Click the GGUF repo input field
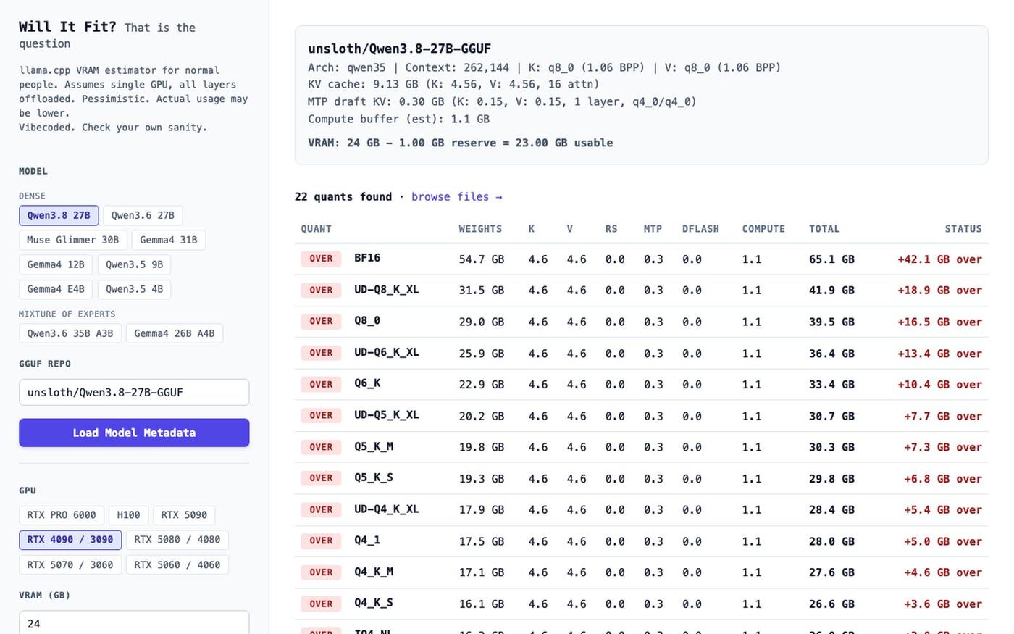Screen dimensions: 1014x634 tap(134, 392)
